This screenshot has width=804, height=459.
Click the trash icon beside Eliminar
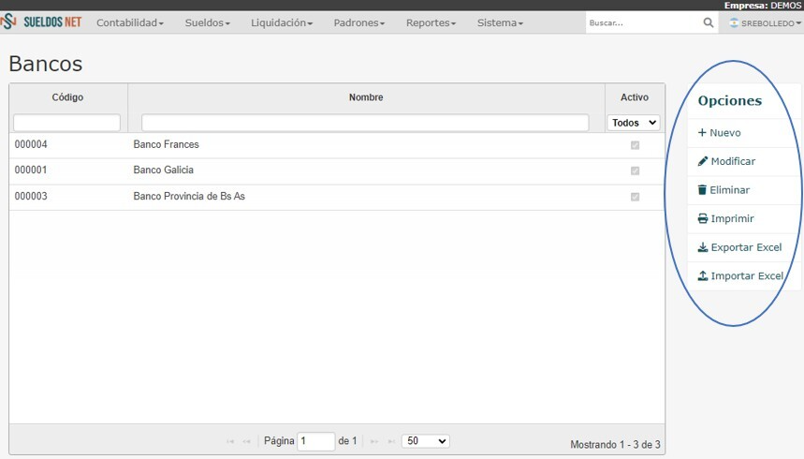pyautogui.click(x=702, y=190)
